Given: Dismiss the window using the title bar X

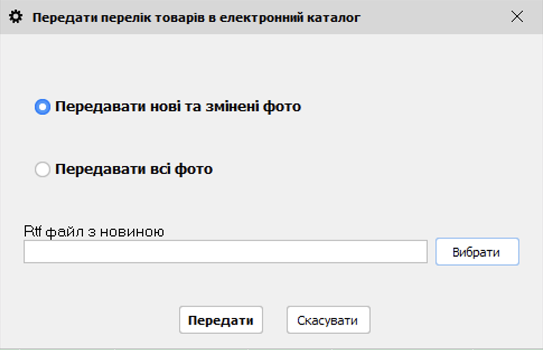Looking at the screenshot, I should (x=517, y=17).
